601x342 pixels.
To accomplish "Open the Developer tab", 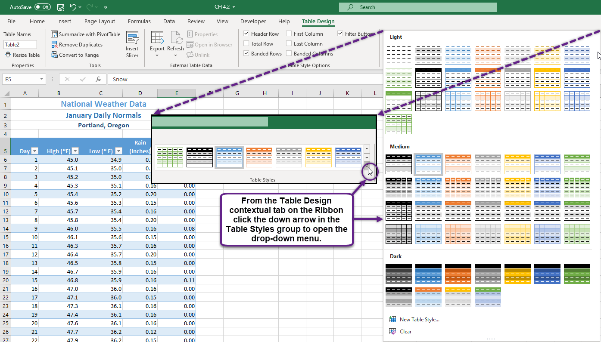I will (253, 22).
